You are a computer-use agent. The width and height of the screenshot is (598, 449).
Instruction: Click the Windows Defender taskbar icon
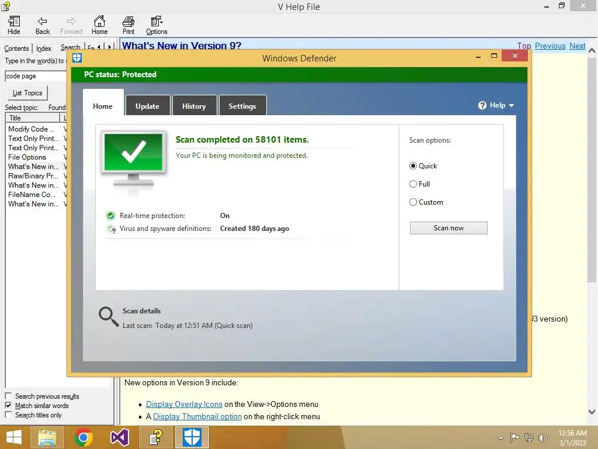coord(192,437)
